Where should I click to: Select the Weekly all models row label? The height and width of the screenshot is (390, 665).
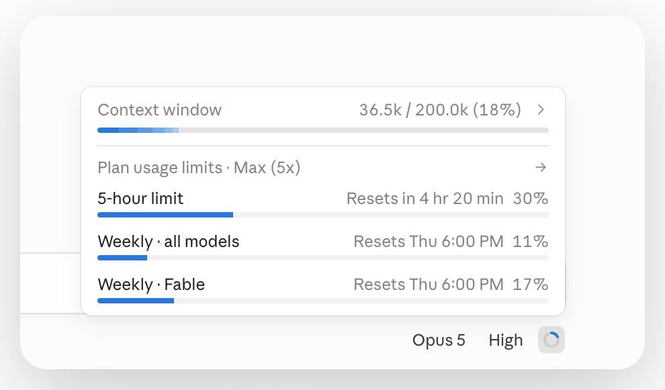tap(169, 242)
